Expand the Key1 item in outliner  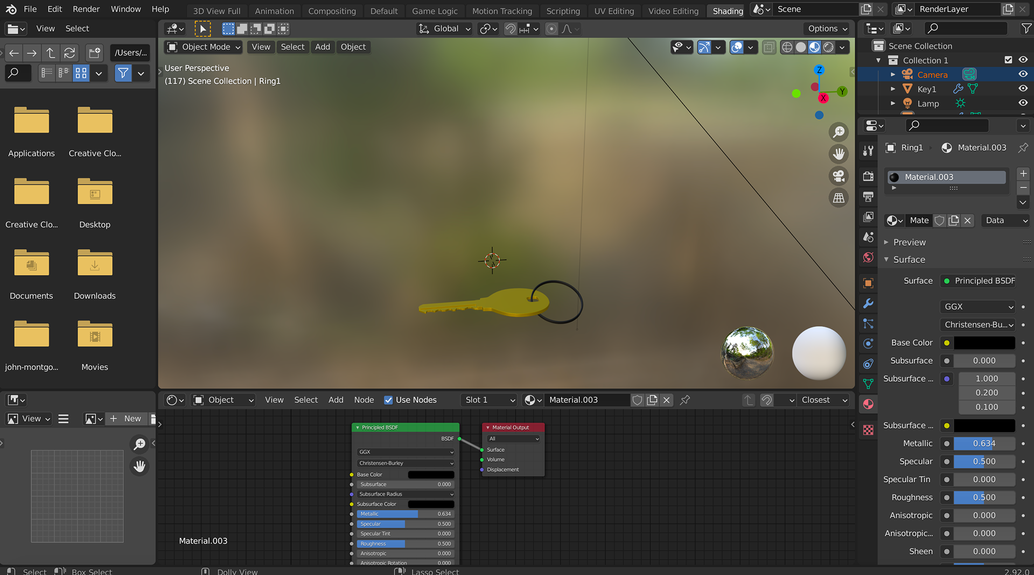(893, 89)
